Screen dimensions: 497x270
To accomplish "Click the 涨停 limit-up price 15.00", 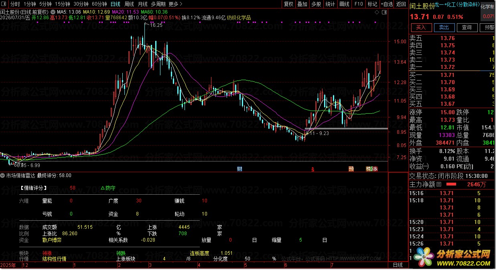I will pyautogui.click(x=447, y=112).
